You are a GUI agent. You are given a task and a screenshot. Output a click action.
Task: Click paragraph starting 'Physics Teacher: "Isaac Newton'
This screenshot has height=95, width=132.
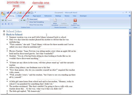point(43,52)
